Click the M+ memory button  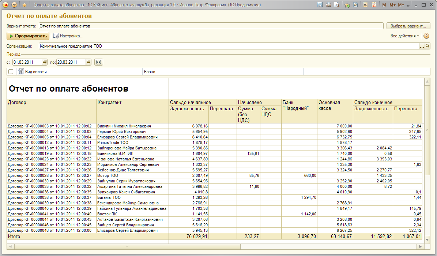point(393,5)
